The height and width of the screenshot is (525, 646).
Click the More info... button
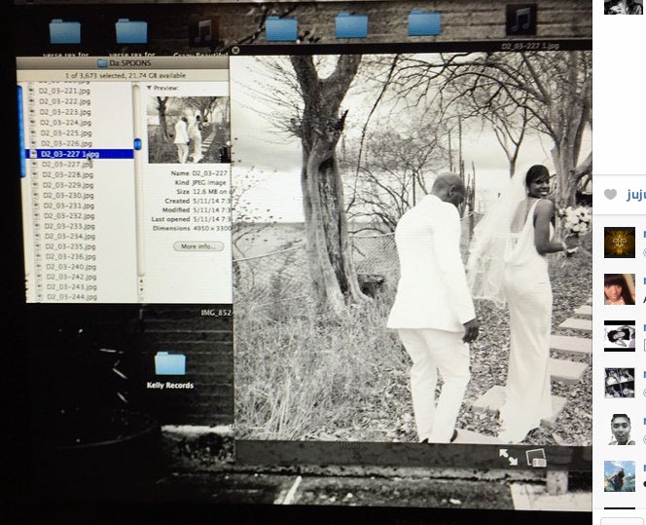point(199,246)
